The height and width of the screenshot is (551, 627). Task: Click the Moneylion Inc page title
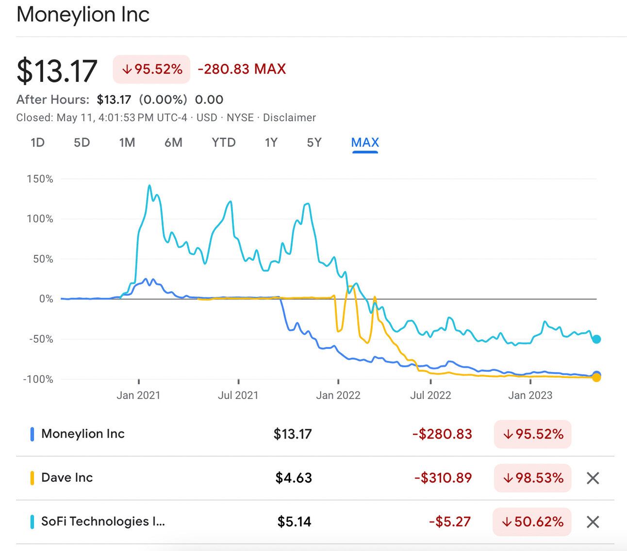pos(83,14)
